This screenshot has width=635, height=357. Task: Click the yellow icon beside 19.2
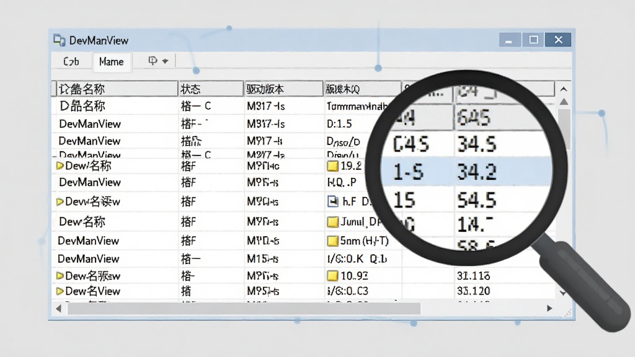coord(332,166)
